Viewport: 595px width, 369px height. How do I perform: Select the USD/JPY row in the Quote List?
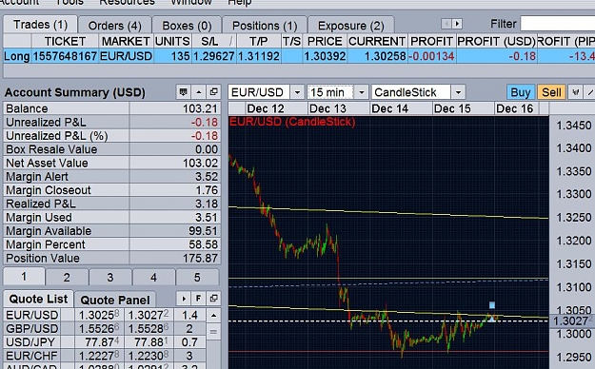click(105, 342)
